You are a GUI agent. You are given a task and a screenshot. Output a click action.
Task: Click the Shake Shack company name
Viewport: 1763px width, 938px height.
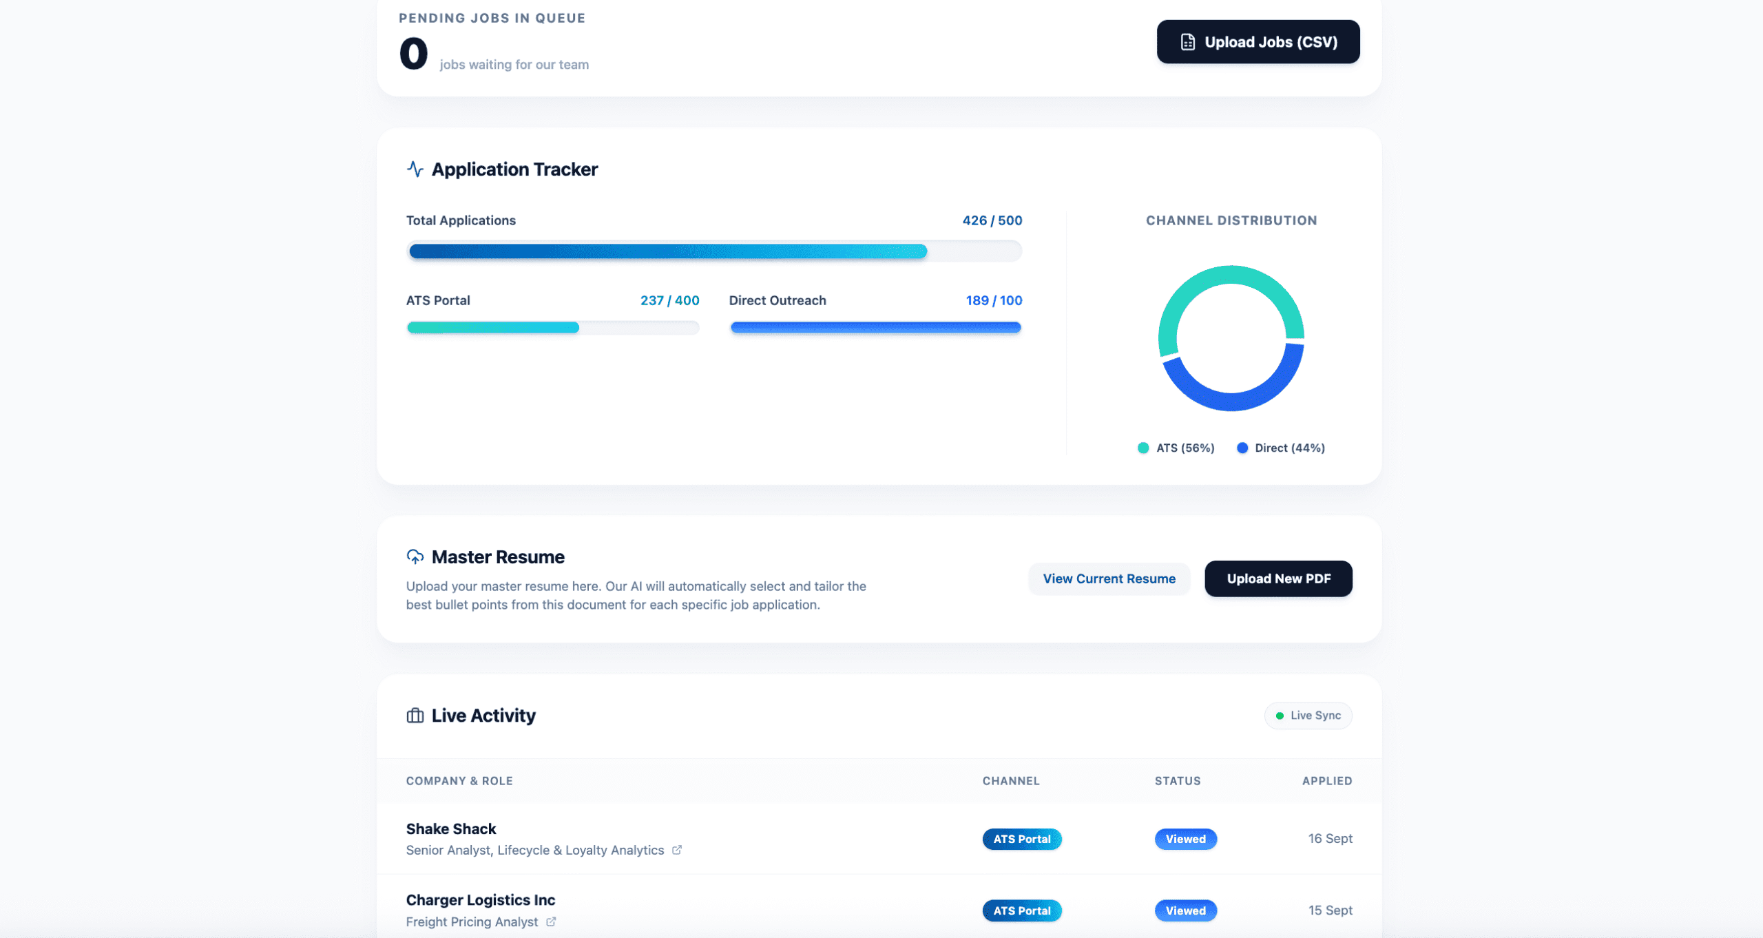451,828
